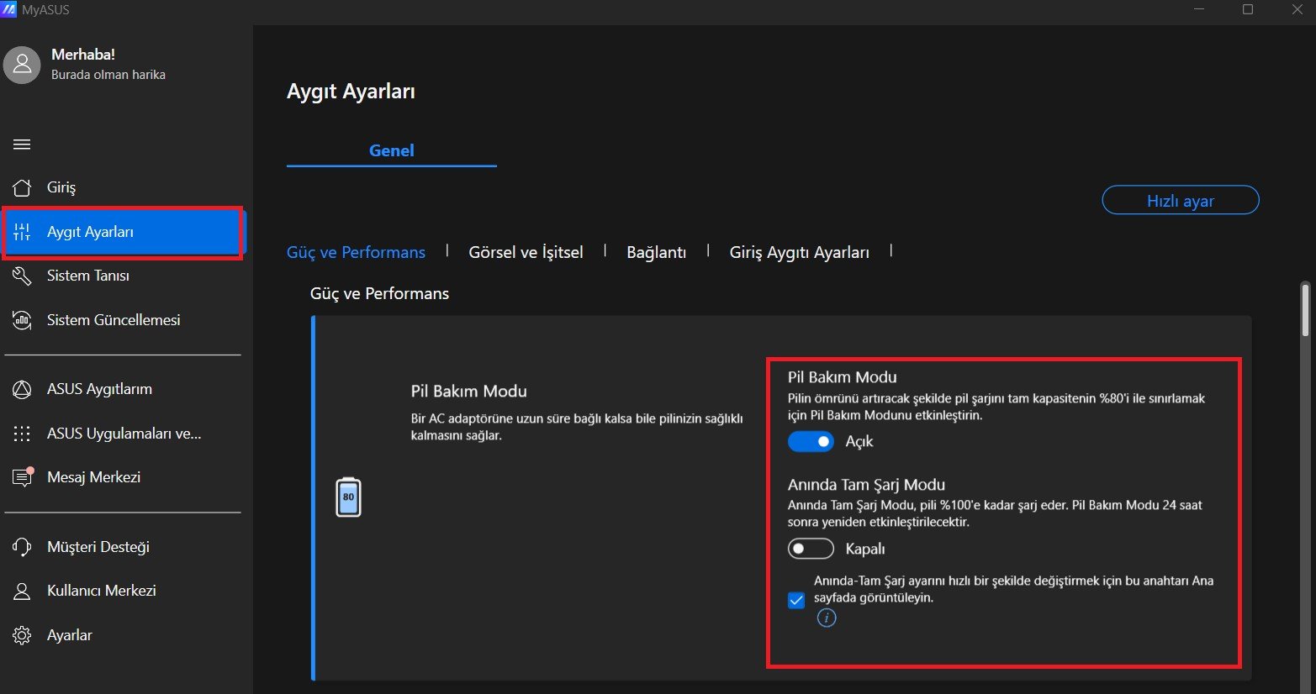Uncheck show switch on Ana sayfa checkbox
The image size is (1316, 694).
pos(796,600)
